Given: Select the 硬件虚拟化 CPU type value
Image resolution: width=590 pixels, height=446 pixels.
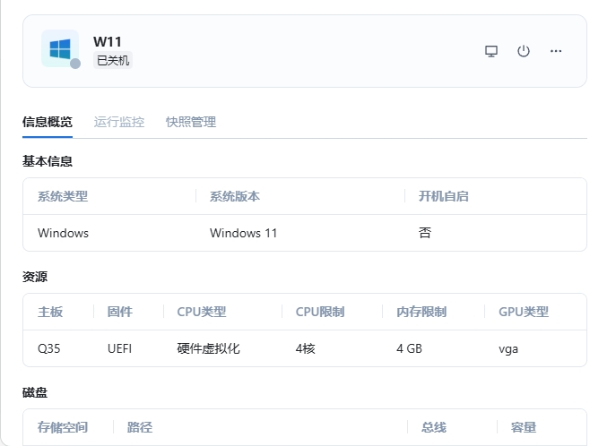Looking at the screenshot, I should [209, 348].
